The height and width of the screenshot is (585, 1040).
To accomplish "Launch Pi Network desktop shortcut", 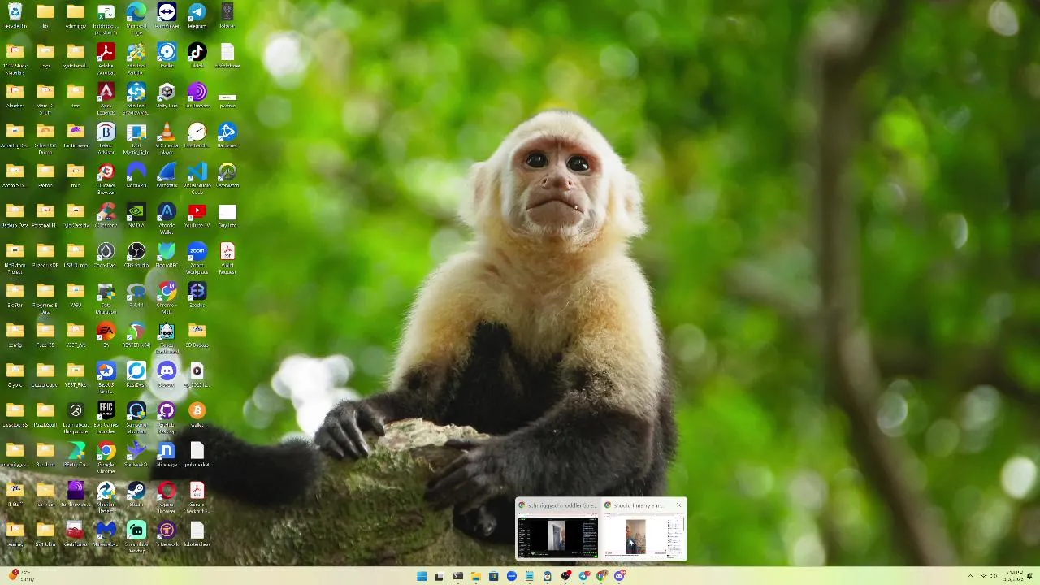I will coord(167,533).
